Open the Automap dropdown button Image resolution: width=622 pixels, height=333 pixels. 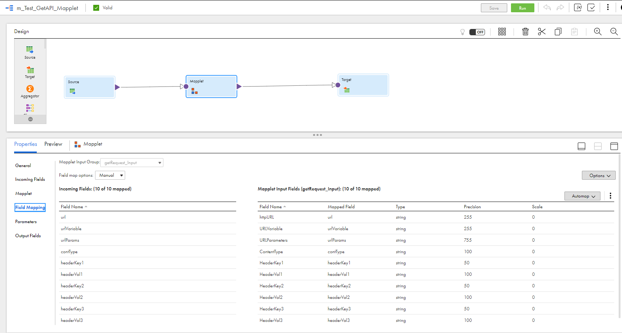pyautogui.click(x=582, y=196)
